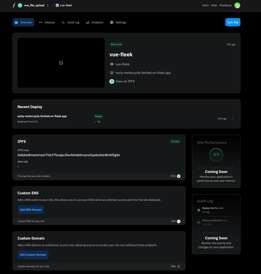Screen dimensions: 261x274
Task: Switch to the Audit Log tab
Action: [x=71, y=22]
